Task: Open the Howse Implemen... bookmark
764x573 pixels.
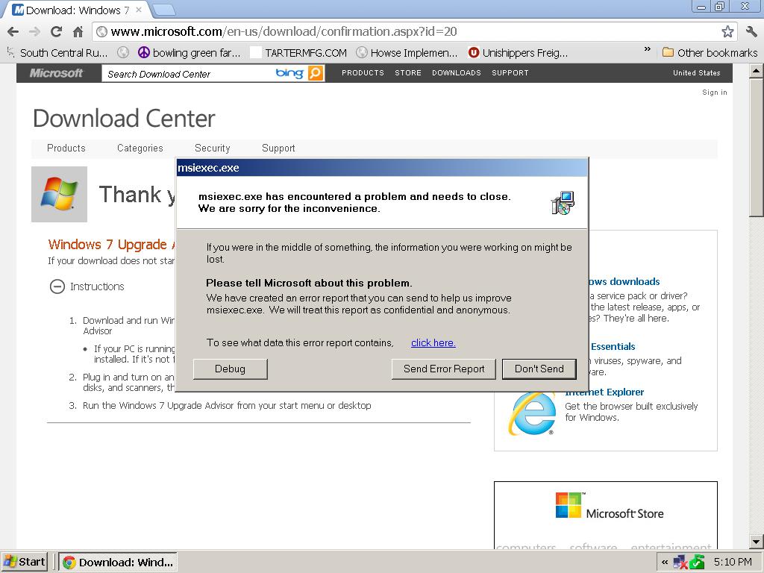Action: 407,53
